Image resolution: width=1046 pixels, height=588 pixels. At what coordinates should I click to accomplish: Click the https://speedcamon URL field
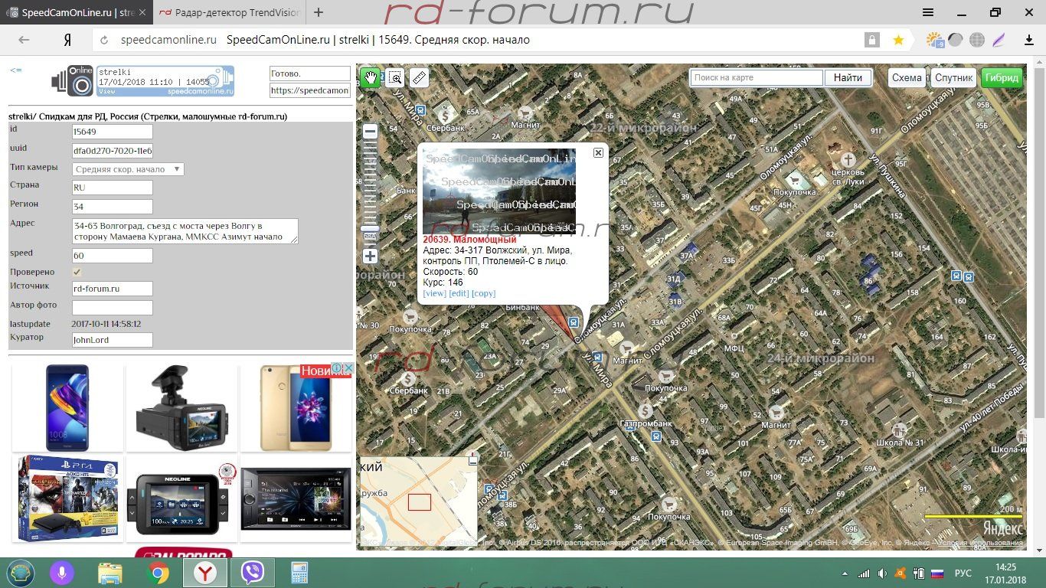tap(309, 90)
